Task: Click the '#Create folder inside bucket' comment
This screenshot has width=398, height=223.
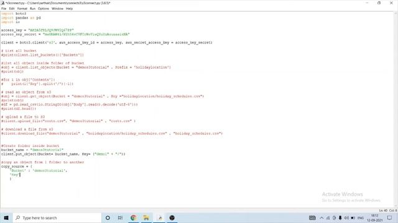Action: coord(30,146)
